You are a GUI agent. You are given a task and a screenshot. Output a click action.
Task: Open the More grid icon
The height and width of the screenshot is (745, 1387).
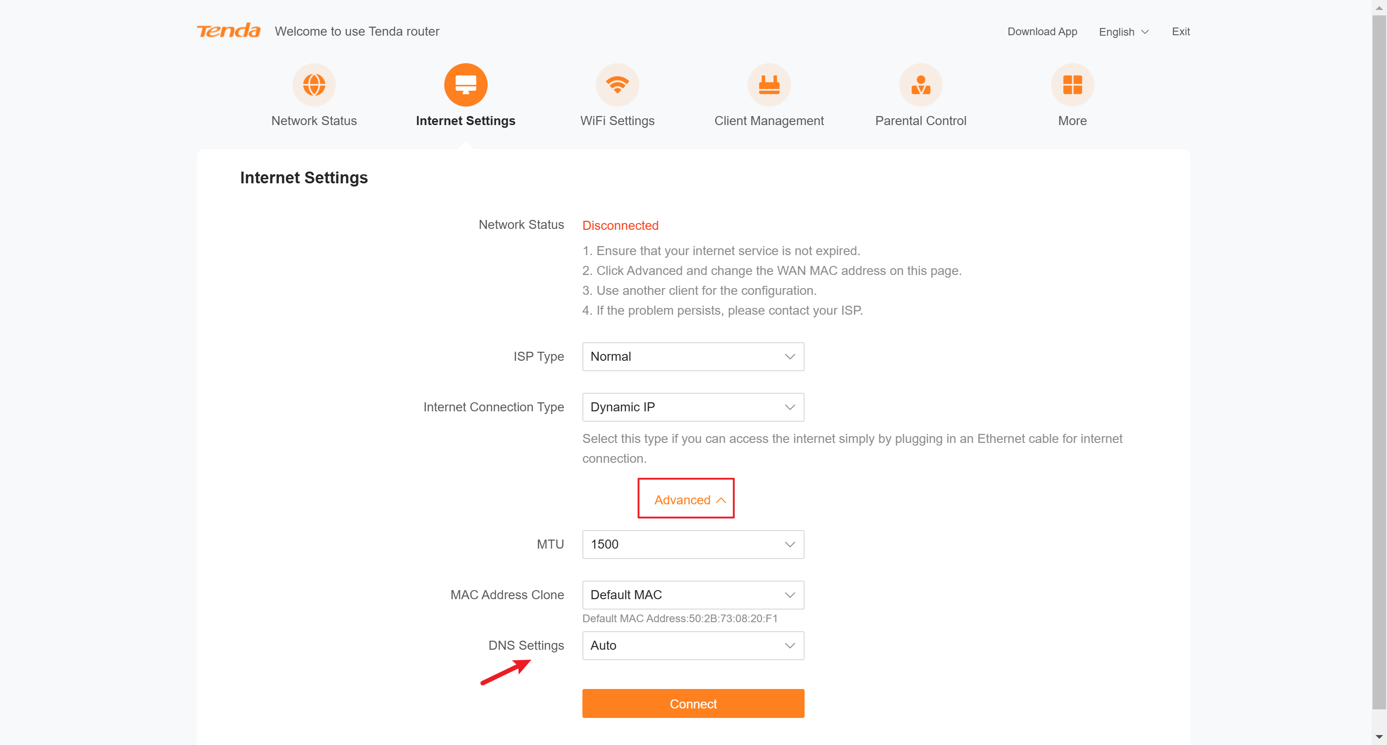(1072, 84)
